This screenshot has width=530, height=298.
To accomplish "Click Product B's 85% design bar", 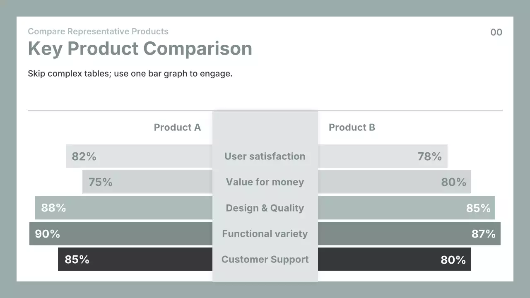I will (x=406, y=208).
